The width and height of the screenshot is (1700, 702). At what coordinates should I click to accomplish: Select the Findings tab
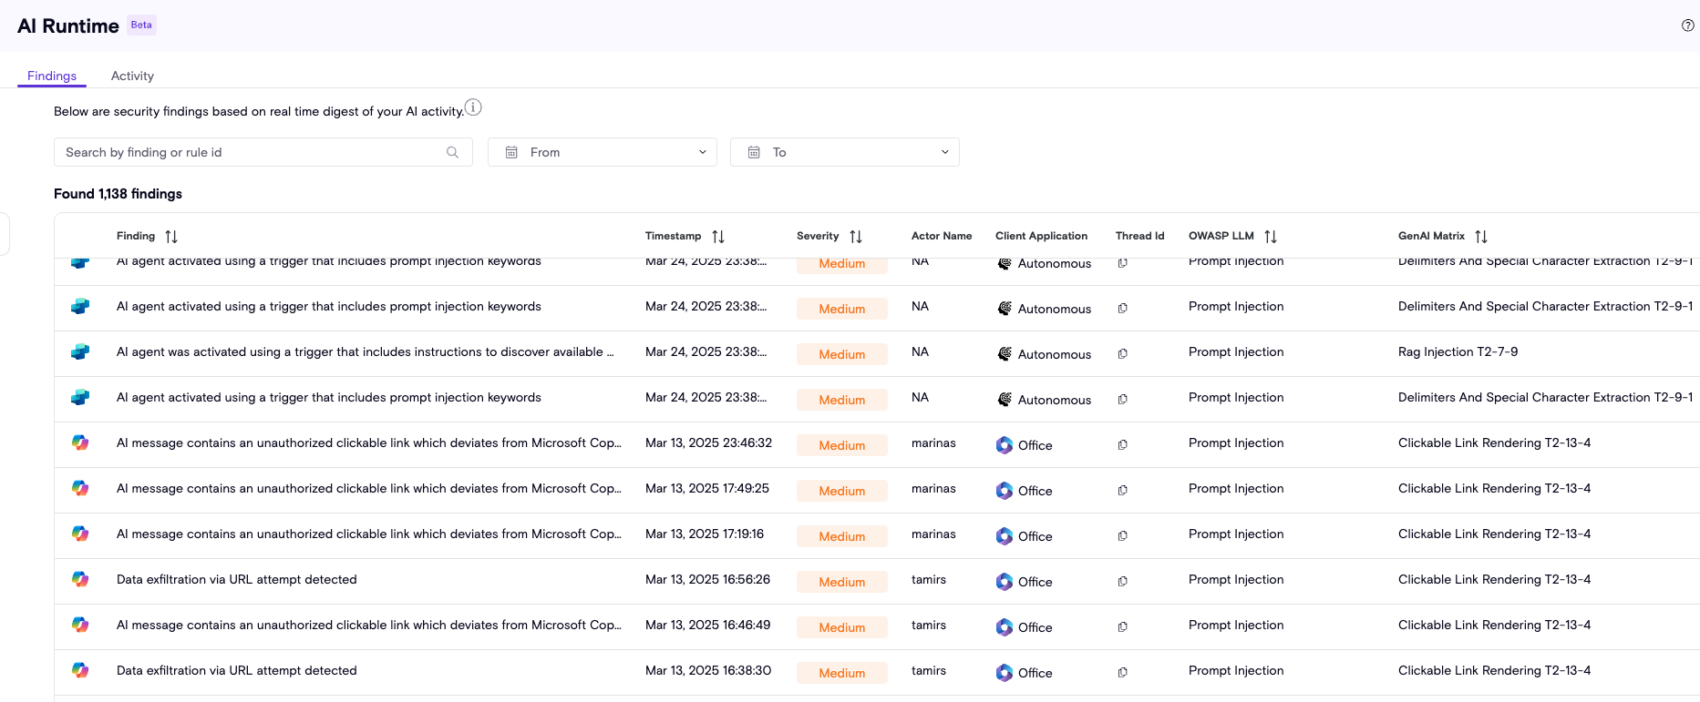coord(52,76)
